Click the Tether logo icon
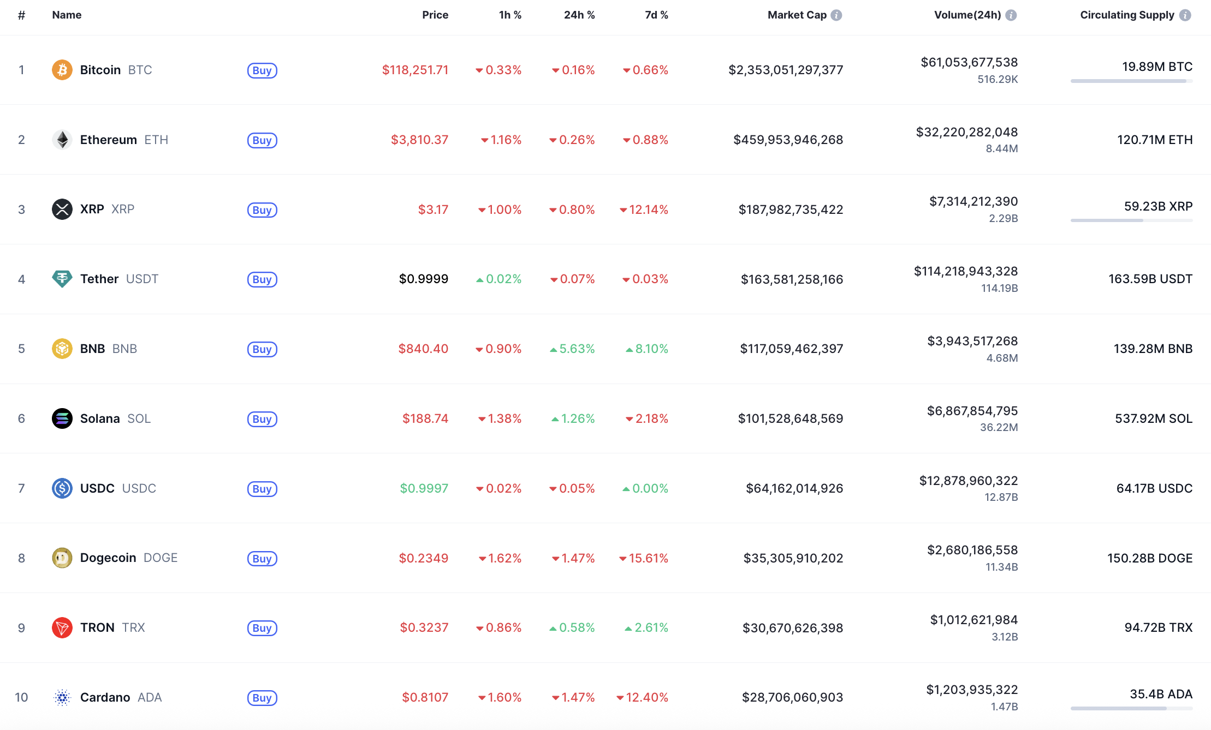Viewport: 1211px width, 730px height. [62, 279]
